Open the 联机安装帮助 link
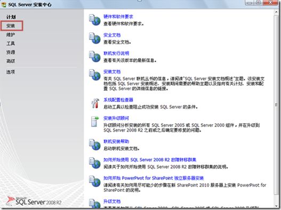The image size is (281, 210). tap(116, 141)
